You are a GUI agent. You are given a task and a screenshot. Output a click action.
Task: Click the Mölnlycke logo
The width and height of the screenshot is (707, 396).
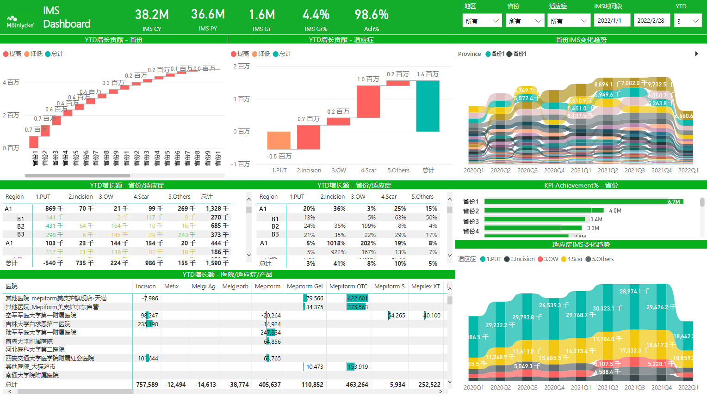[x=20, y=22]
